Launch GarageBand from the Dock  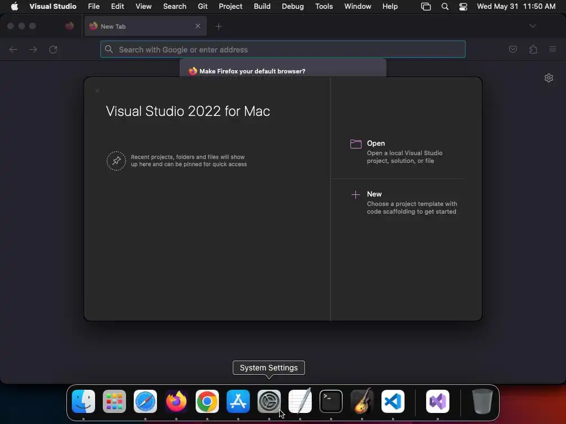tap(362, 401)
